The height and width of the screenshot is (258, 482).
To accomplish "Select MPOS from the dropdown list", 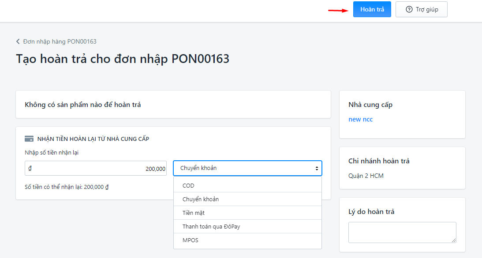I will point(247,240).
